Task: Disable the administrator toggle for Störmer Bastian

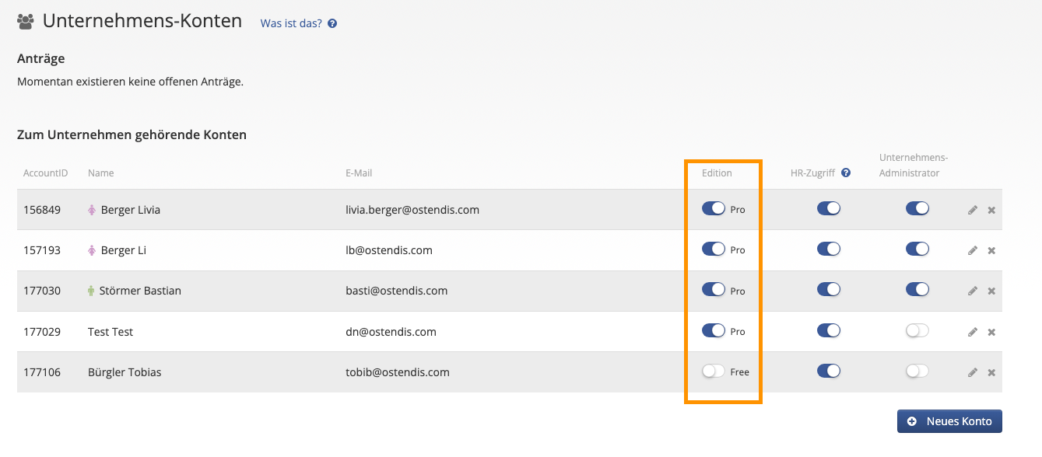Action: [917, 290]
